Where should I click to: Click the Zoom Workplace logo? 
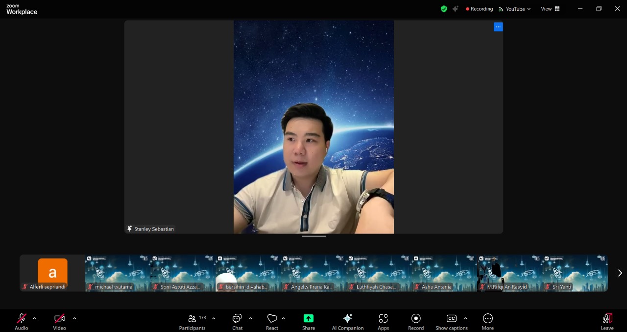22,9
